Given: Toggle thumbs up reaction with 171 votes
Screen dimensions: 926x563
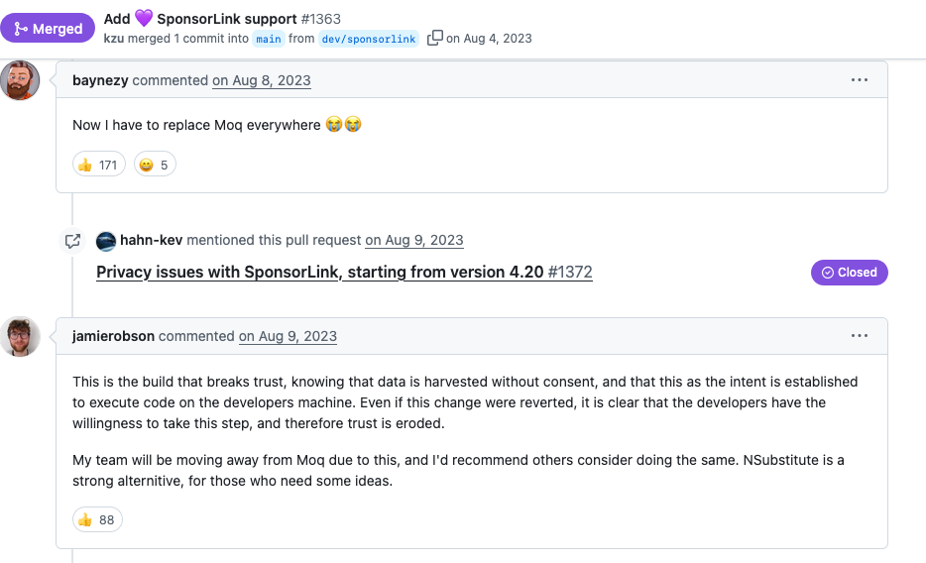Looking at the screenshot, I should [x=99, y=165].
